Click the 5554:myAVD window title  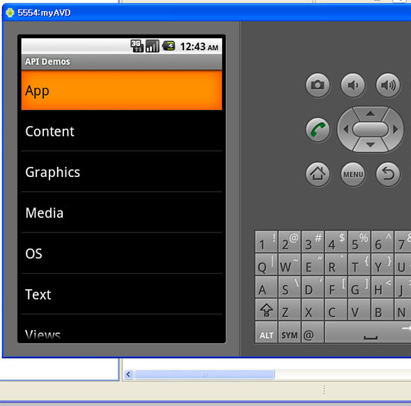pos(44,13)
